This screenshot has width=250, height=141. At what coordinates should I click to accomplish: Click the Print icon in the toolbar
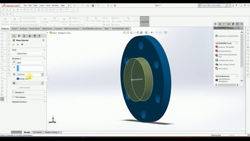click(x=93, y=5)
